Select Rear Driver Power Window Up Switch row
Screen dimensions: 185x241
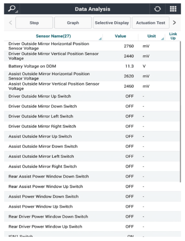point(92,227)
